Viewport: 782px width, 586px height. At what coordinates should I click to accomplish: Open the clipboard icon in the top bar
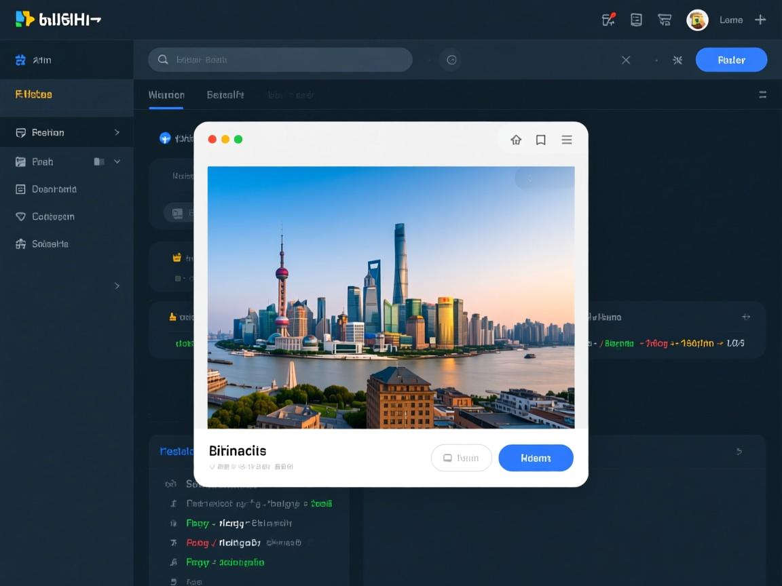(x=636, y=20)
